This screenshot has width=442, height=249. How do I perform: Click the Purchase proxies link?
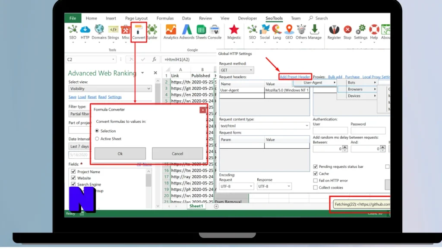coord(352,77)
